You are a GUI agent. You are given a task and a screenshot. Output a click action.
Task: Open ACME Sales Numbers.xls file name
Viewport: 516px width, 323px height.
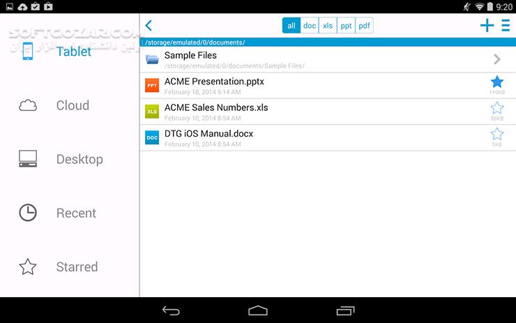point(216,107)
